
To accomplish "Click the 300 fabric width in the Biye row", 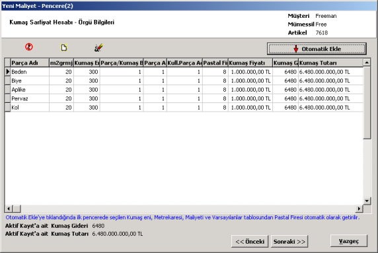I will (x=87, y=81).
